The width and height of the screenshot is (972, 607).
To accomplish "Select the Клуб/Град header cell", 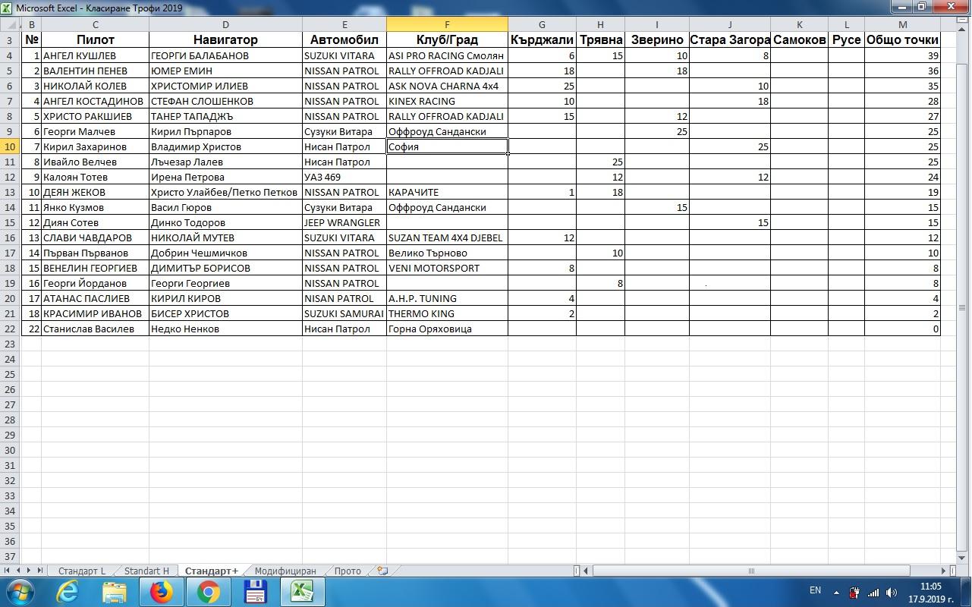I will (447, 39).
